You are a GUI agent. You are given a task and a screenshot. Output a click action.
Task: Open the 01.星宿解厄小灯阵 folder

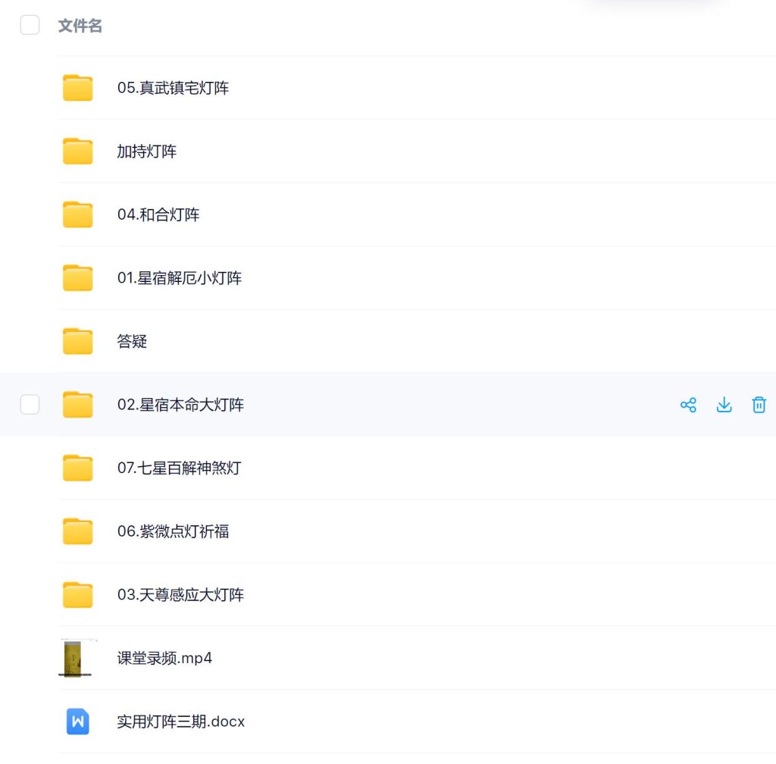[180, 277]
